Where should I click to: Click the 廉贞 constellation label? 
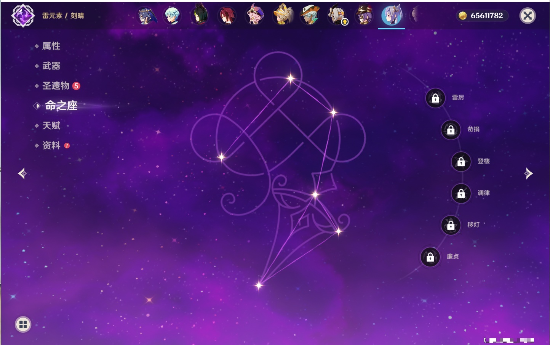[453, 256]
